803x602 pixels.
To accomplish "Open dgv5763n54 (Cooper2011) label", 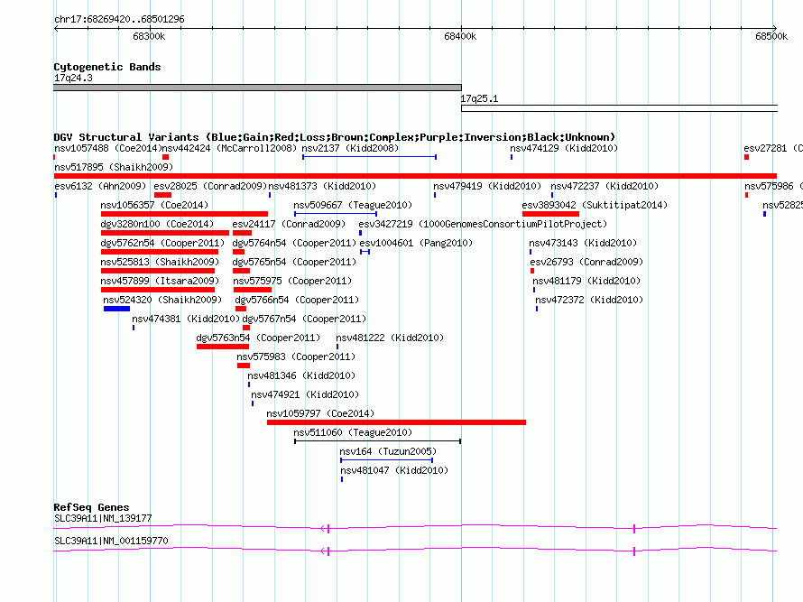I will pyautogui.click(x=258, y=338).
